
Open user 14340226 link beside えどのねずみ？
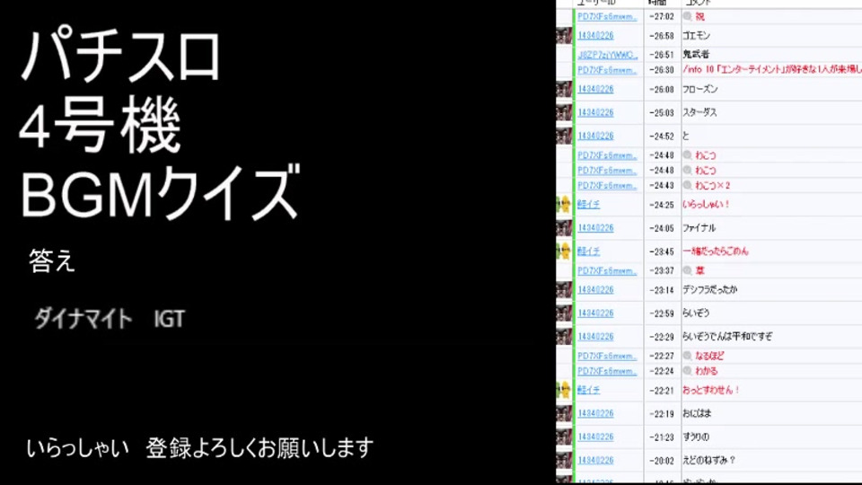pos(595,460)
